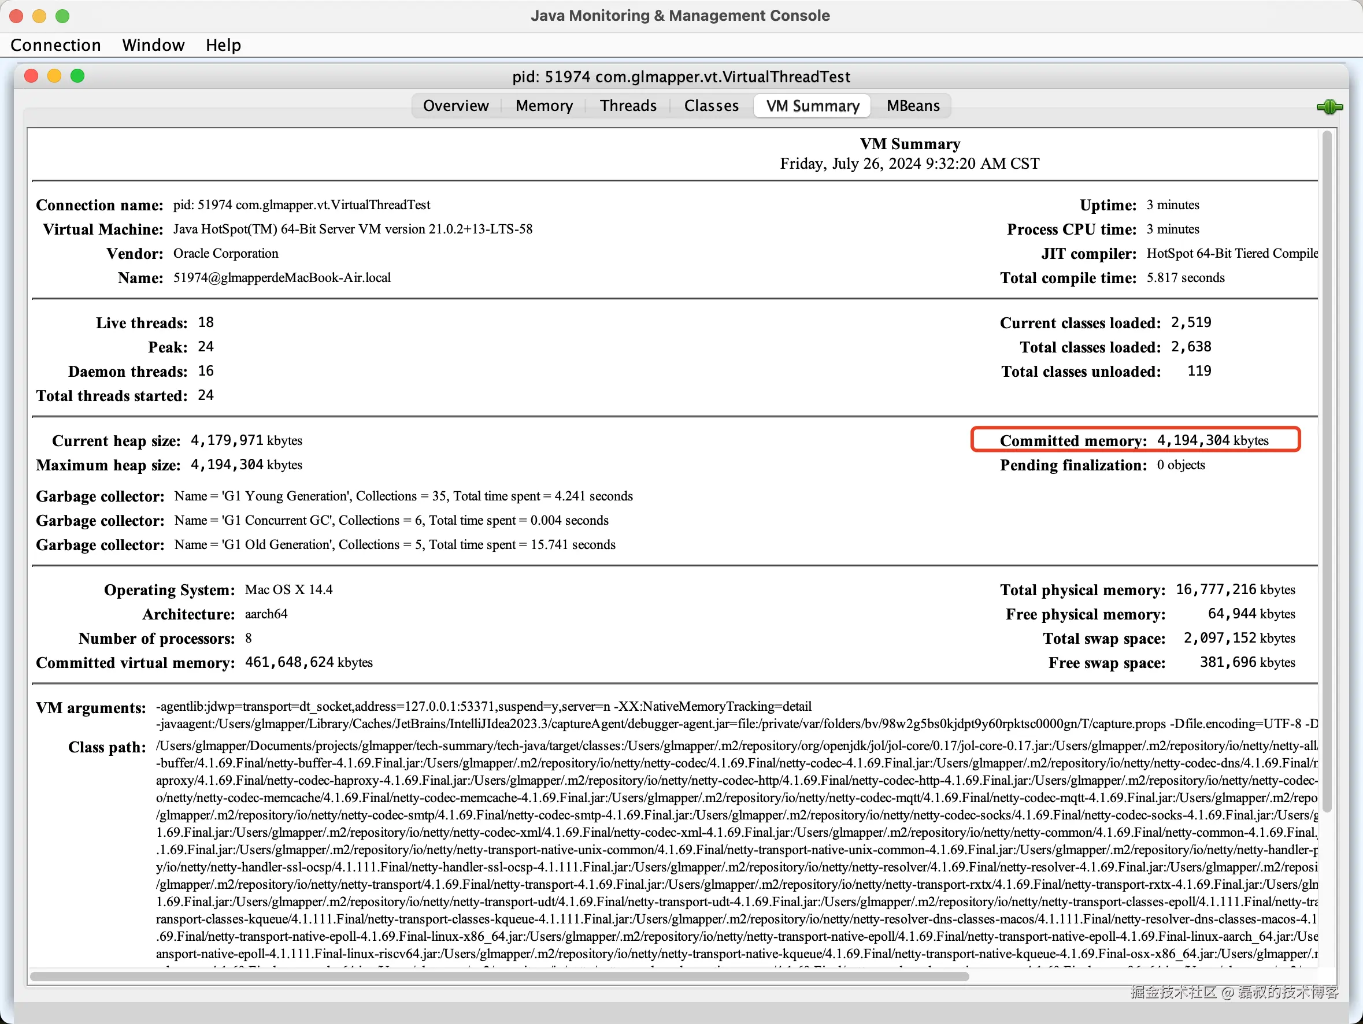
Task: Switch to the Memory tab
Action: [x=543, y=106]
